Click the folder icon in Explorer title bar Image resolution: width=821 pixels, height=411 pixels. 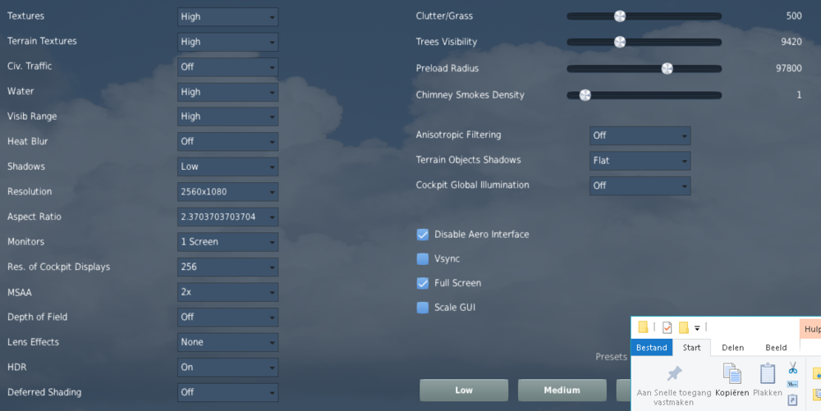click(643, 327)
